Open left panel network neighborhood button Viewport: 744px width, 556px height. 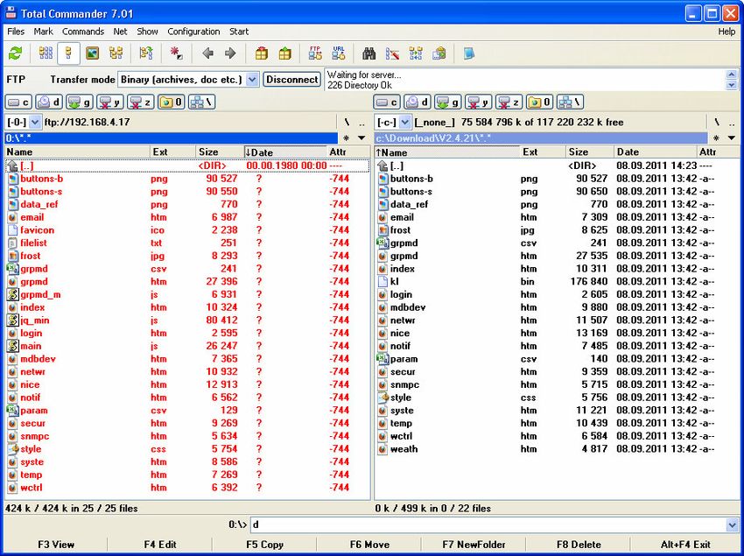tap(202, 102)
